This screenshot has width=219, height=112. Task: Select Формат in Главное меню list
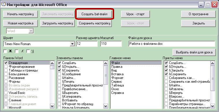tap(136, 78)
